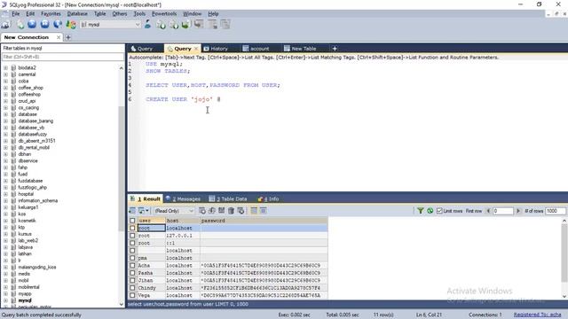The height and width of the screenshot is (319, 568).
Task: Check the row checkbox for user Acha
Action: tap(132, 266)
